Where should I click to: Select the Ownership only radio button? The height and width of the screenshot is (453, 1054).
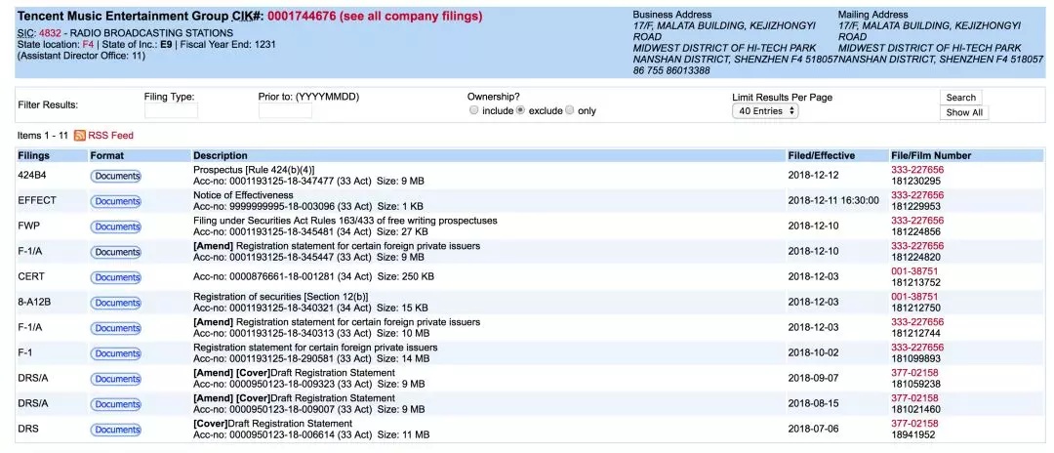point(570,110)
